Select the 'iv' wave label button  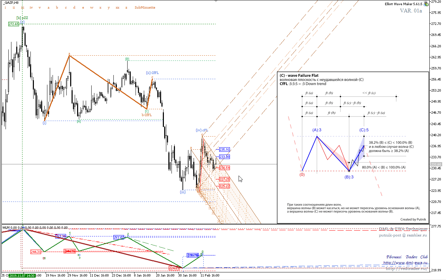coord(31,7)
